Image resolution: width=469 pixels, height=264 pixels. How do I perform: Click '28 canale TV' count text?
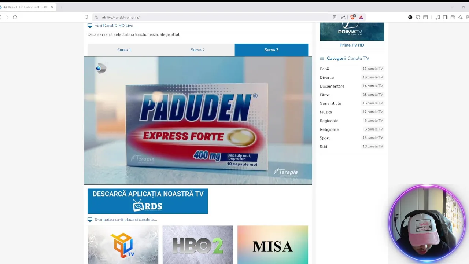373,95
